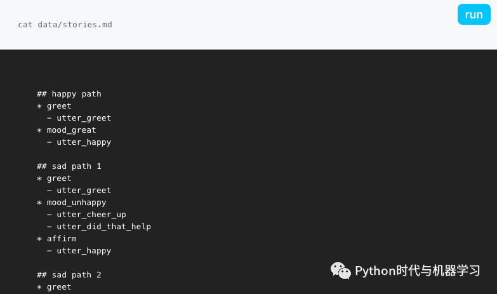Viewport: 497px width, 294px height.
Task: Click the '- utter_cheer_up' action line
Action: [91, 215]
